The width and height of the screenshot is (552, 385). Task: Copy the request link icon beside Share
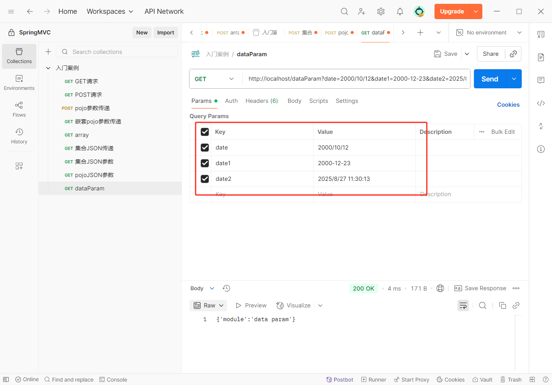(513, 54)
